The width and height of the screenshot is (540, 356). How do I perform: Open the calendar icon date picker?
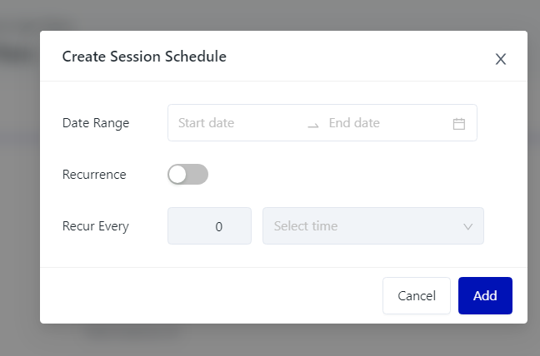(x=458, y=123)
